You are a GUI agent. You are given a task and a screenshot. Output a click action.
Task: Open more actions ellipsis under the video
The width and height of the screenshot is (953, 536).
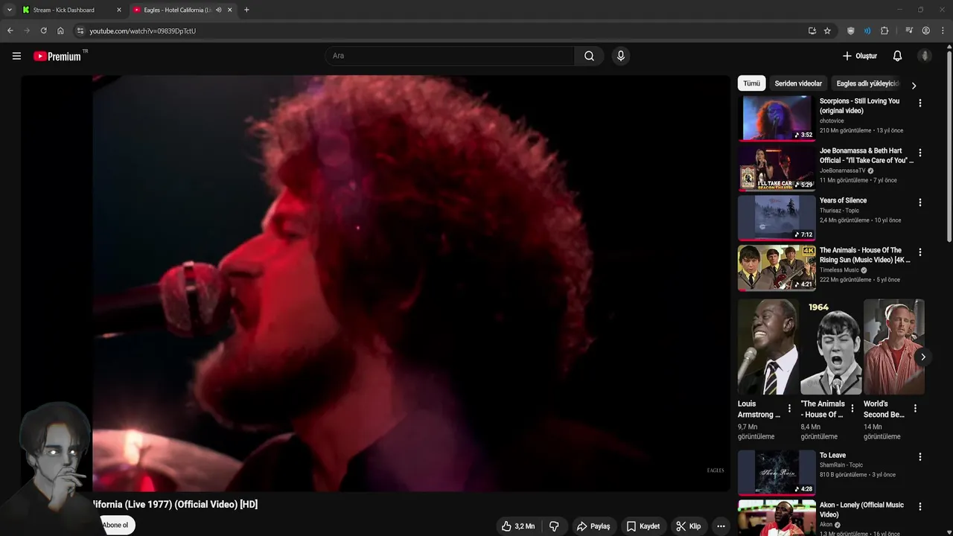pos(721,526)
